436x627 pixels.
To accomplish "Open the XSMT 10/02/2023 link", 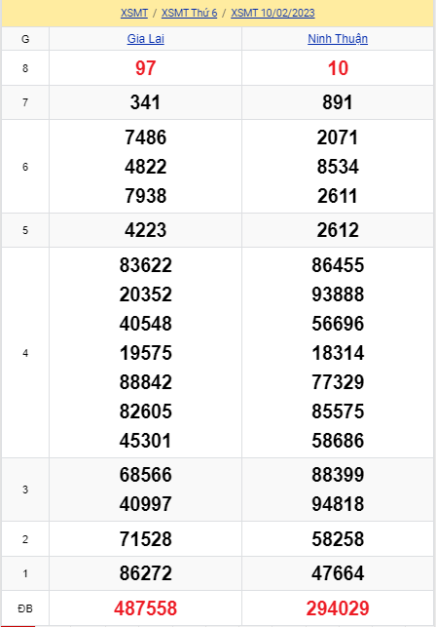I will pyautogui.click(x=272, y=13).
